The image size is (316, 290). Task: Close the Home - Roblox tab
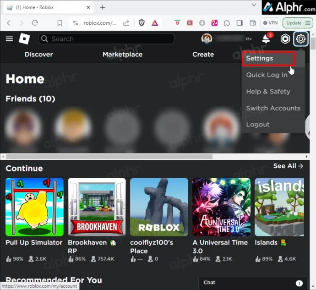point(88,7)
